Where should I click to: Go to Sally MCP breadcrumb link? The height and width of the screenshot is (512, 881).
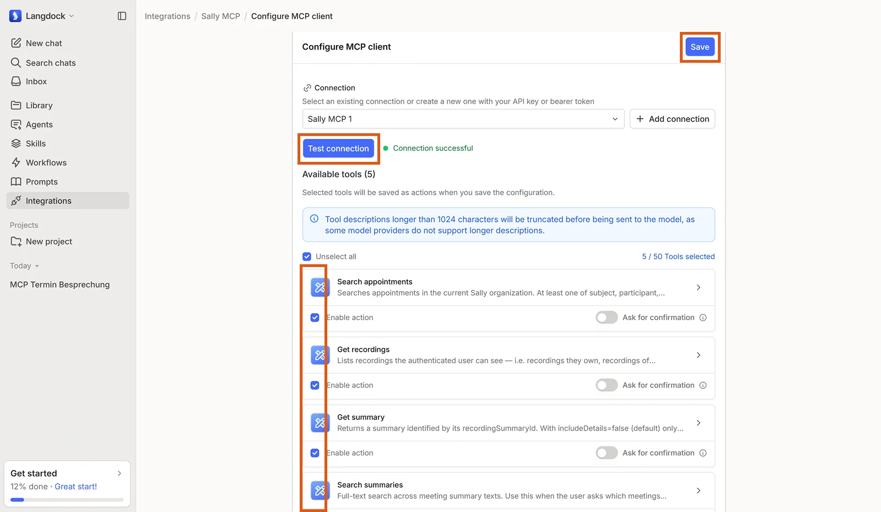pyautogui.click(x=220, y=16)
